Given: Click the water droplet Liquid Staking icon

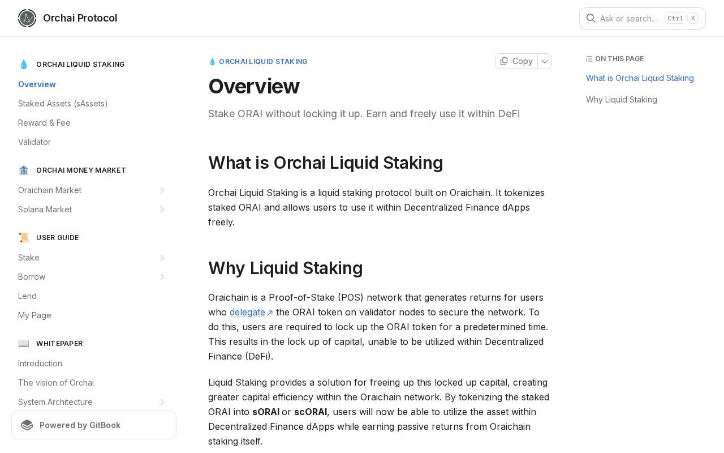Looking at the screenshot, I should coord(24,65).
